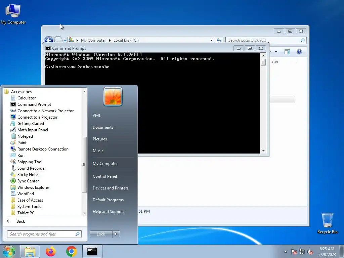Click Local Disk (C:) breadcrumb
This screenshot has width=344, height=258.
126,40
